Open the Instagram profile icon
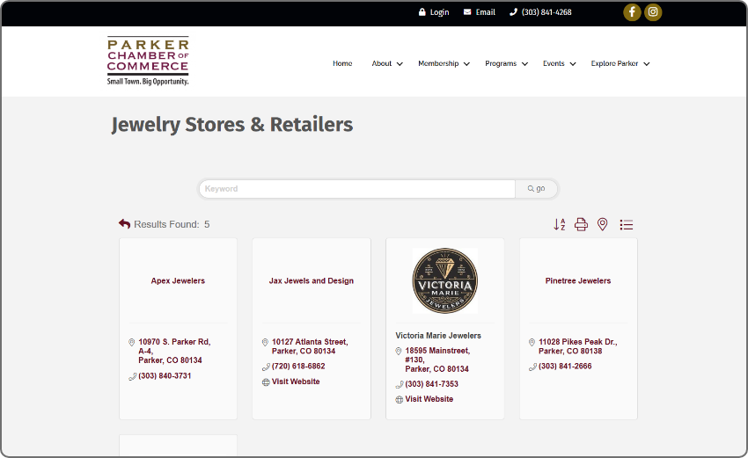This screenshot has height=458, width=748. [x=653, y=12]
